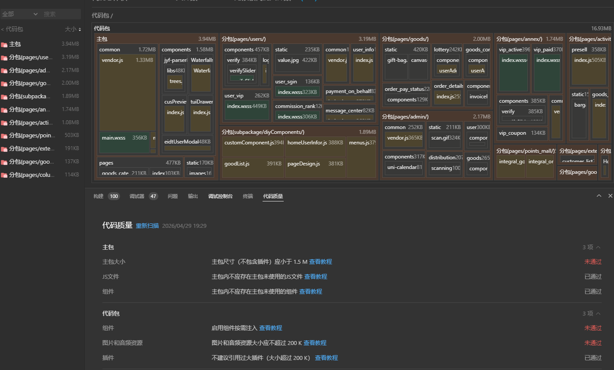Close the bottom panel with the X icon
This screenshot has height=370, width=614.
pyautogui.click(x=610, y=196)
